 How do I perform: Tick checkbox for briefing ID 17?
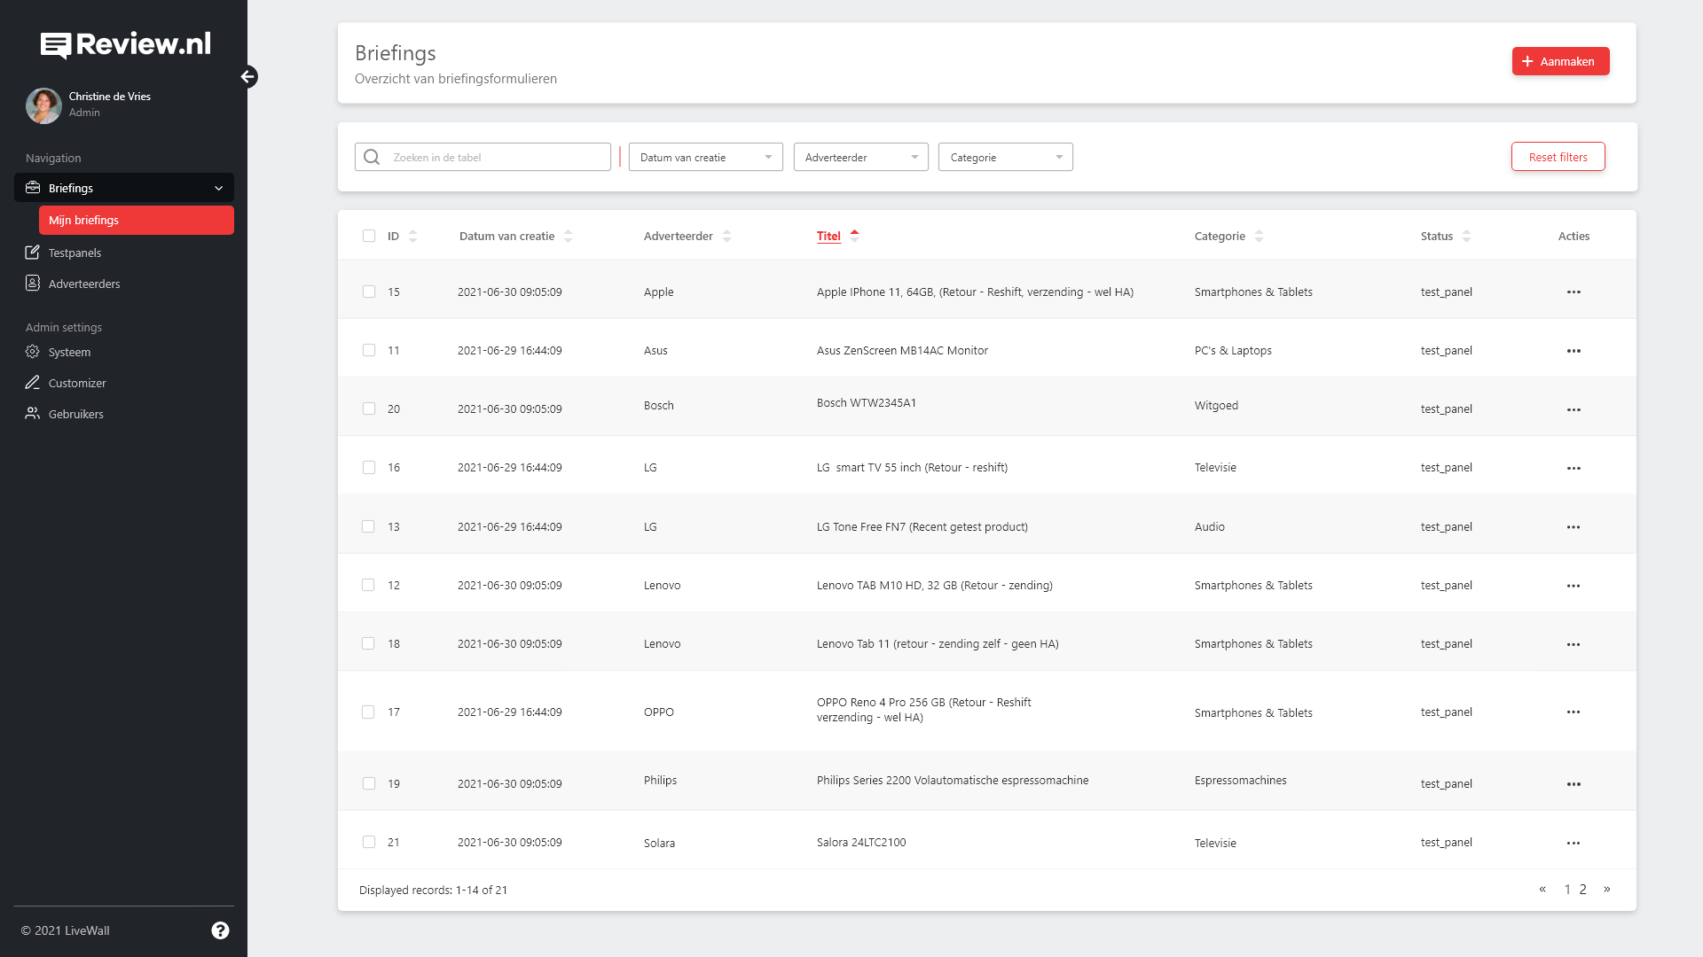tap(368, 712)
